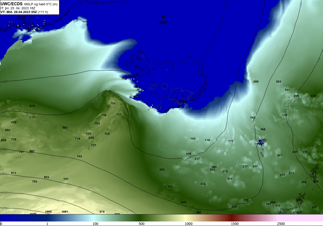Click the value 723 on the map
This screenshot has height=226, width=323.
click(x=107, y=134)
